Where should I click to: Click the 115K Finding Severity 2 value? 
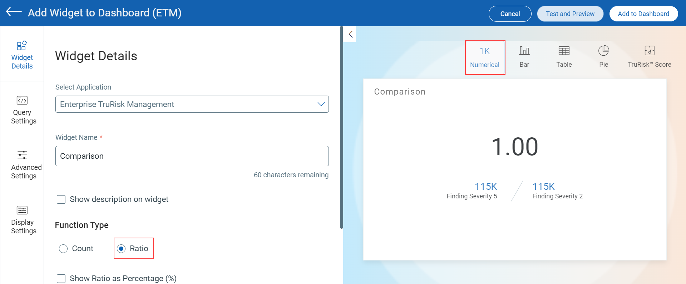pyautogui.click(x=544, y=187)
